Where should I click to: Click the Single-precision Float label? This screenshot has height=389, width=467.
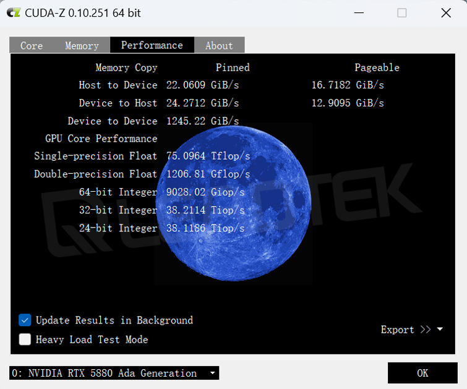click(x=96, y=156)
